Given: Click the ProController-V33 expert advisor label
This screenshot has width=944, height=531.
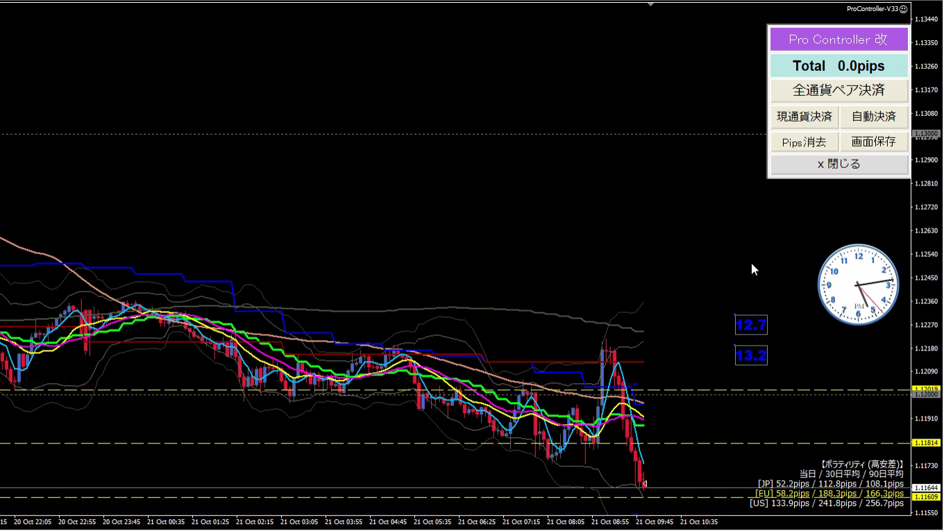Looking at the screenshot, I should click(x=873, y=9).
